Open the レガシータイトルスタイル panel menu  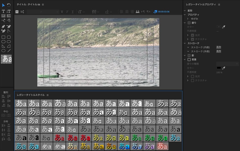coord(47,95)
